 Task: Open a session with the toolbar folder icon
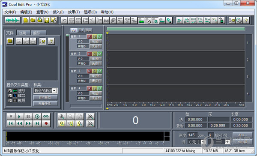point(33,20)
